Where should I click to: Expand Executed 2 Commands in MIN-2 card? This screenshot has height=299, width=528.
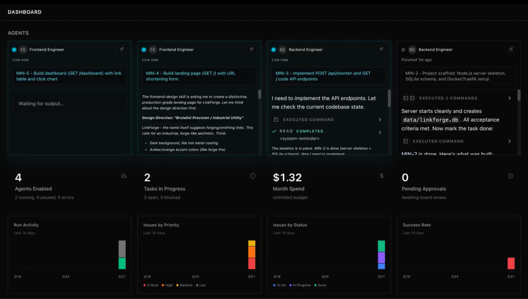(x=510, y=98)
